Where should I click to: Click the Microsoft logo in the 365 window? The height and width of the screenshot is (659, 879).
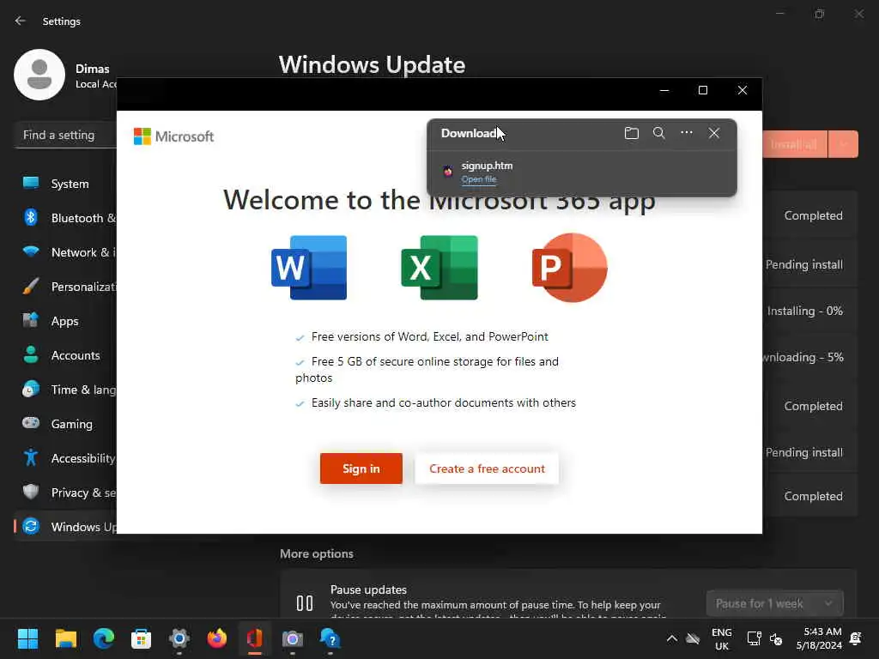173,136
